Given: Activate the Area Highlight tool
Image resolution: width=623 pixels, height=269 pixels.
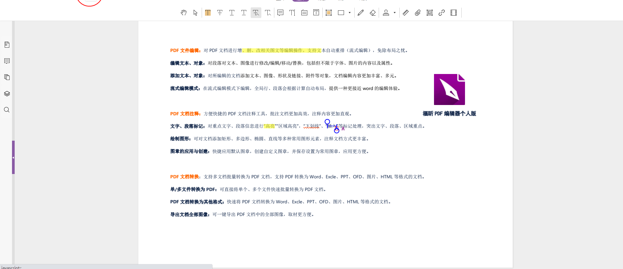Looking at the screenshot, I should 329,13.
